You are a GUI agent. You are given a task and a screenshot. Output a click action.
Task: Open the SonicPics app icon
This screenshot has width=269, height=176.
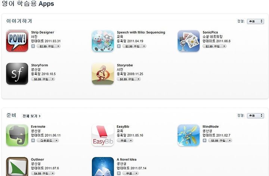(189, 41)
